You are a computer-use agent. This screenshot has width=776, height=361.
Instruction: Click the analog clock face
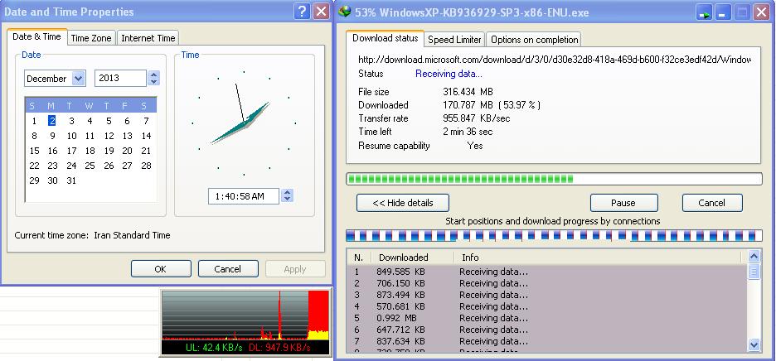click(x=244, y=123)
